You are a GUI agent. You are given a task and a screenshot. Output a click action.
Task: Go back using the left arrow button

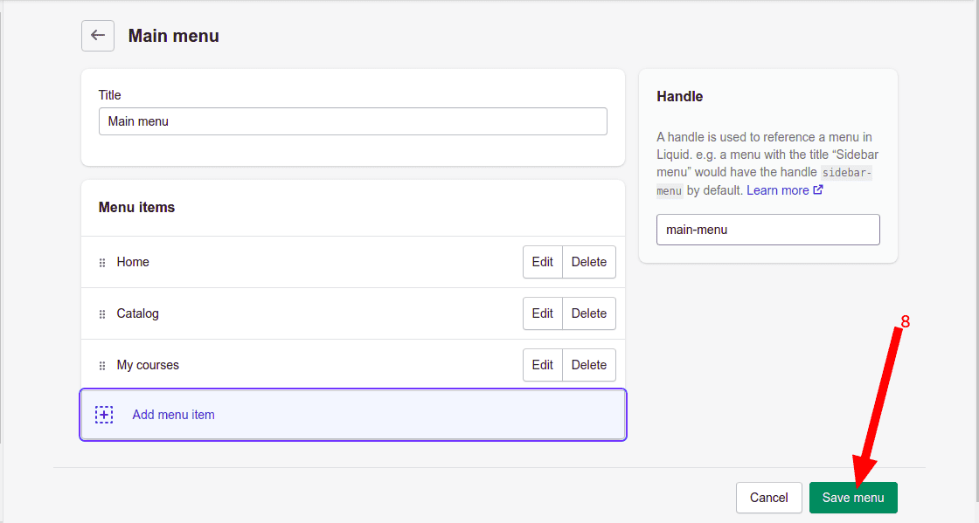(98, 36)
